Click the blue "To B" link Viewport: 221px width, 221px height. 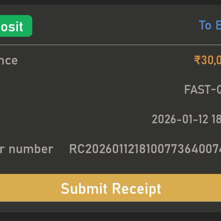210,25
